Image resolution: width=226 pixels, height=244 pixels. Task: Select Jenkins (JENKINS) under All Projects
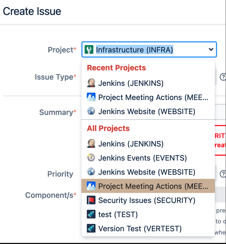coord(148,144)
